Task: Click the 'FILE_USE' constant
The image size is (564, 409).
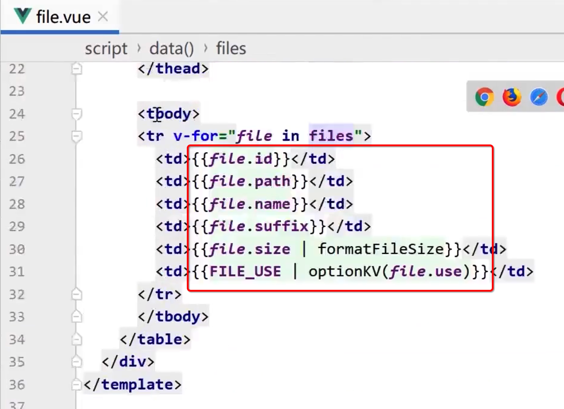Action: 245,272
